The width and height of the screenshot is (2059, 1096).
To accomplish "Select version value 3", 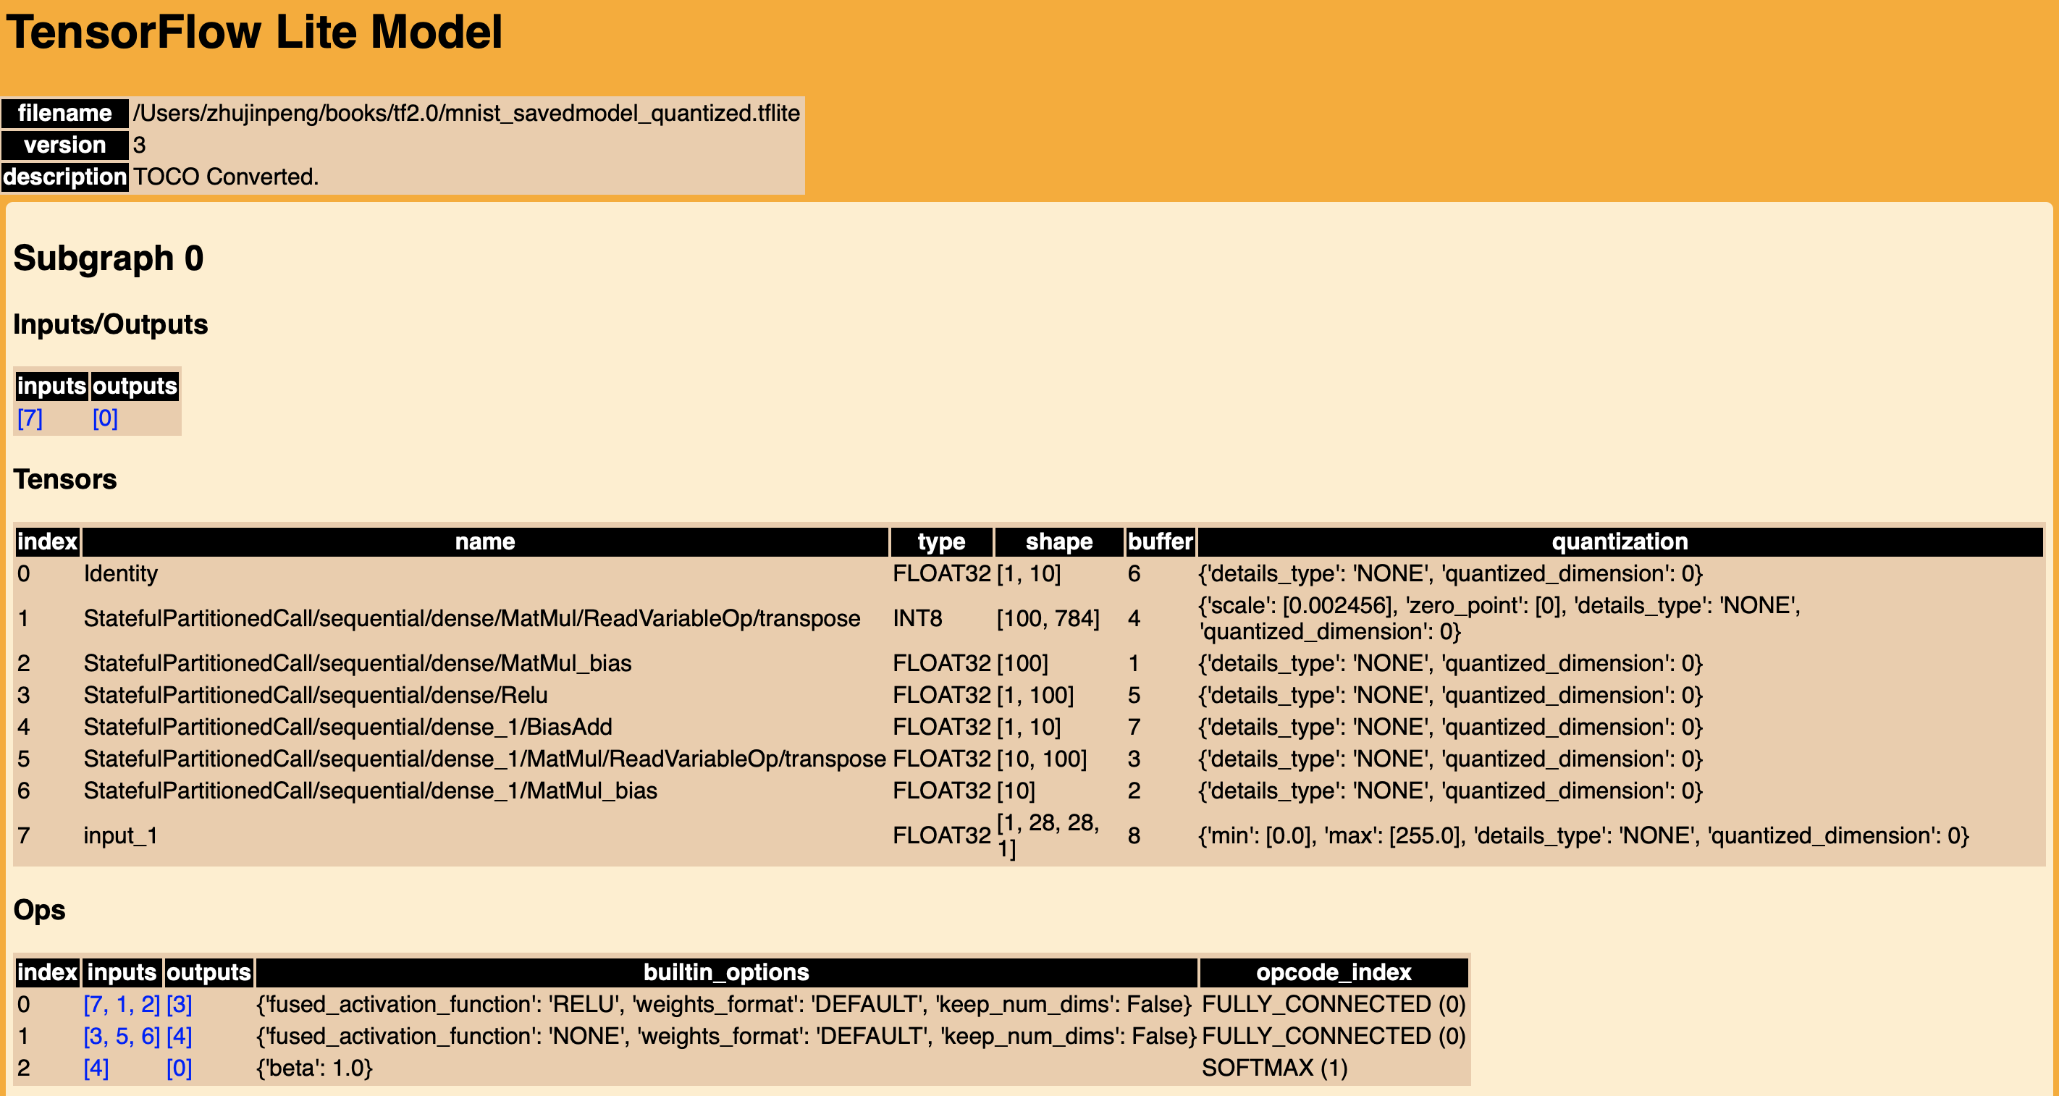I will click(x=139, y=145).
